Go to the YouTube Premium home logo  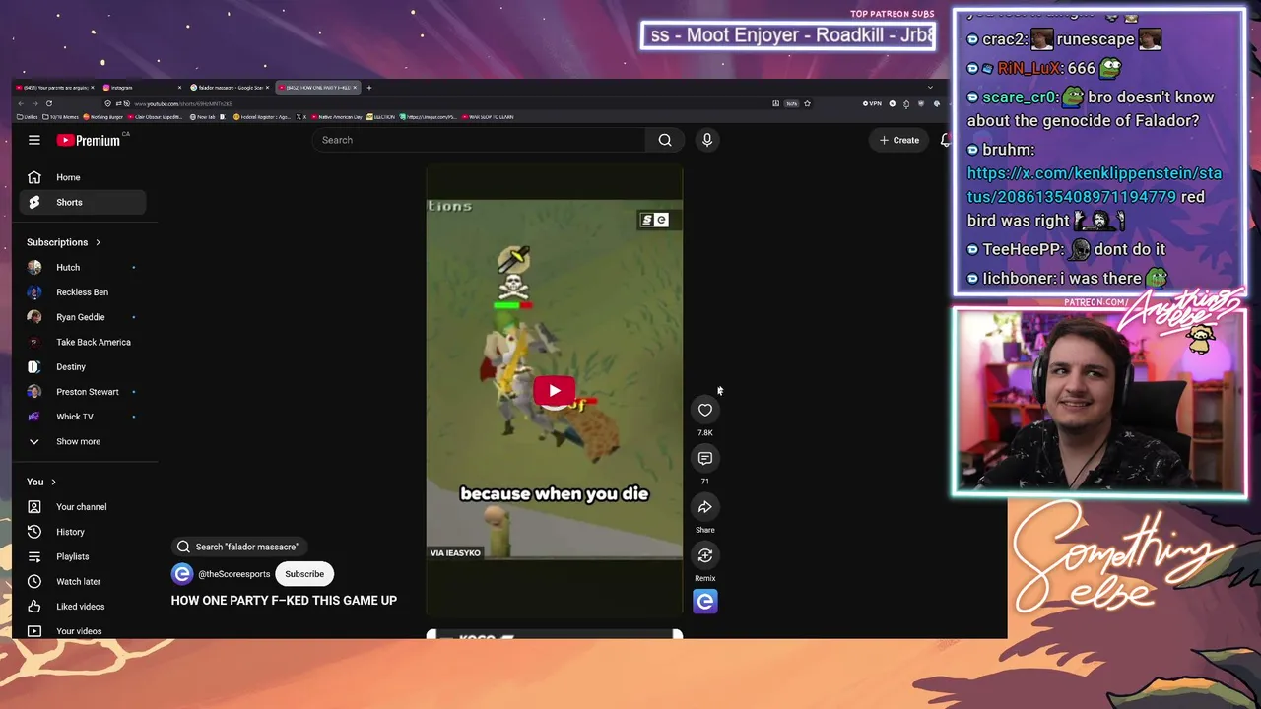89,140
